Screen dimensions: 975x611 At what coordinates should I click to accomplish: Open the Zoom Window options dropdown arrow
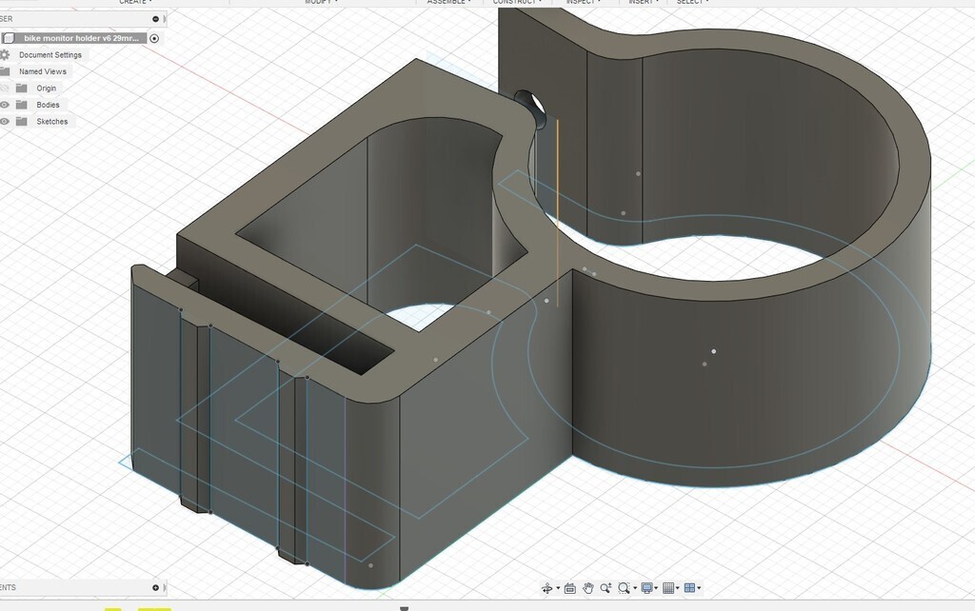(635, 588)
